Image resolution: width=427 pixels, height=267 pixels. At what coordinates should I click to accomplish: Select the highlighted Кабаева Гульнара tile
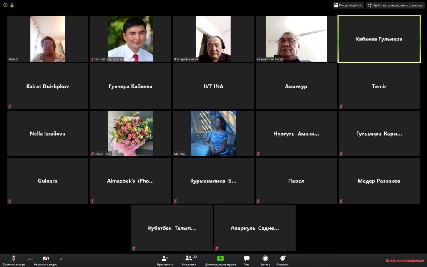tap(379, 39)
